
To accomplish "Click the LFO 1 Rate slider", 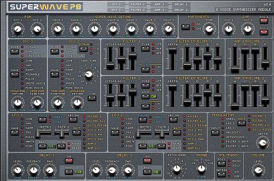I will pyautogui.click(x=61, y=134).
